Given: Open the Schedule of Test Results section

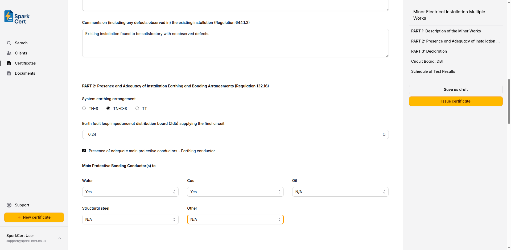Looking at the screenshot, I should (x=433, y=71).
